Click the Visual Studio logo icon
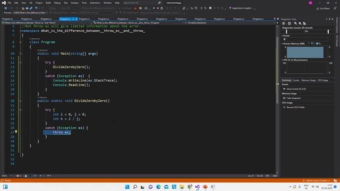340x191 pixels. [4, 3]
